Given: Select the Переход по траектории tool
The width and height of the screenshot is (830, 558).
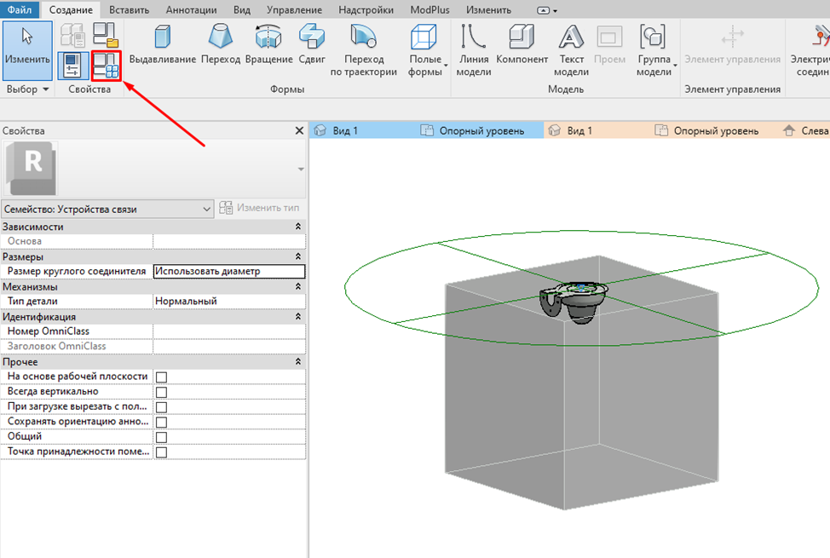Looking at the screenshot, I should (364, 38).
